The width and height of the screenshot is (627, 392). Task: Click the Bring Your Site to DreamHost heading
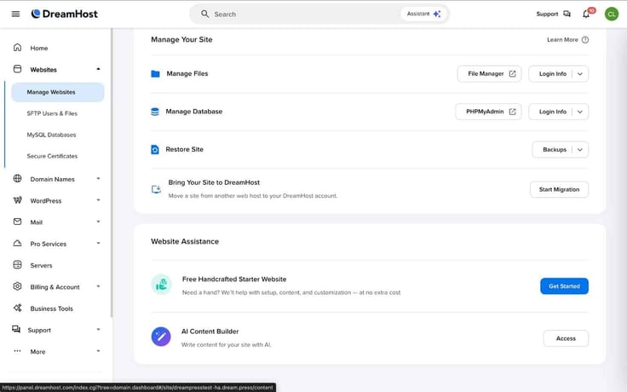(x=214, y=182)
